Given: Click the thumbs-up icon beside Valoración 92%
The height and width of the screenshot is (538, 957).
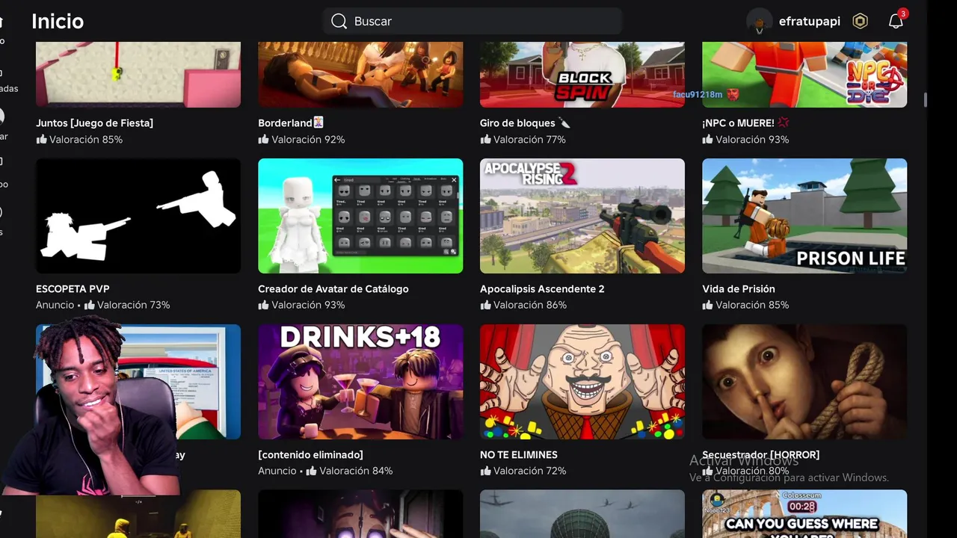Looking at the screenshot, I should point(263,139).
